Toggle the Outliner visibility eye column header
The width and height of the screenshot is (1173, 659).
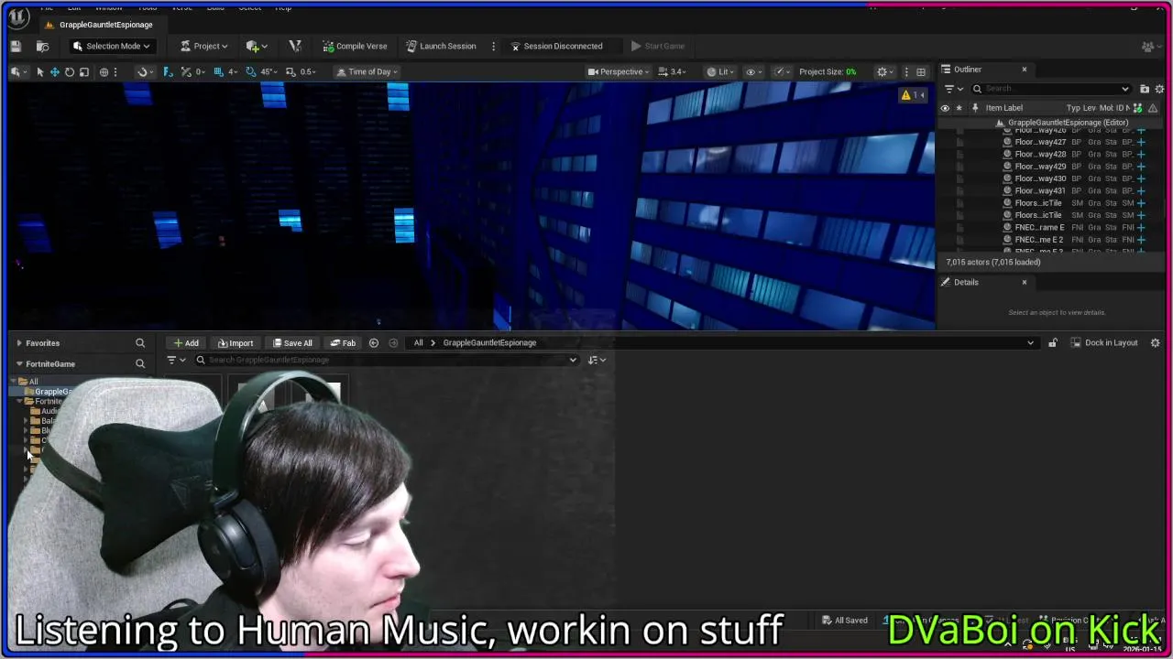click(x=945, y=108)
